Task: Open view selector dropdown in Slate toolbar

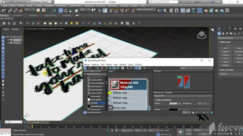Action: click(196, 68)
